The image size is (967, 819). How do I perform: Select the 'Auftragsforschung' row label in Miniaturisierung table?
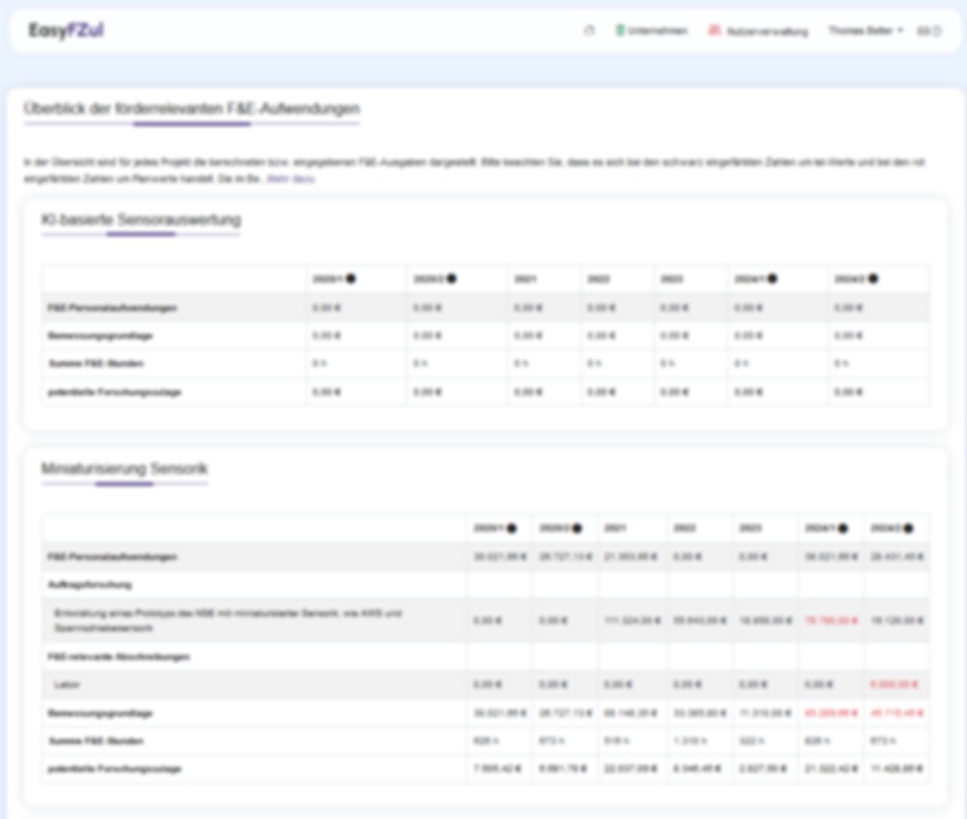pyautogui.click(x=90, y=585)
